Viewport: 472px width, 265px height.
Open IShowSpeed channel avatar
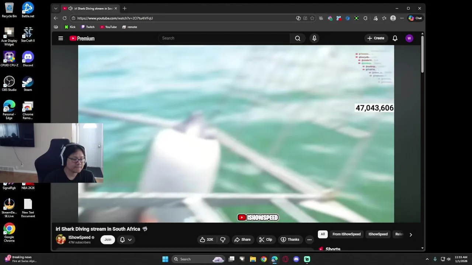(x=60, y=239)
